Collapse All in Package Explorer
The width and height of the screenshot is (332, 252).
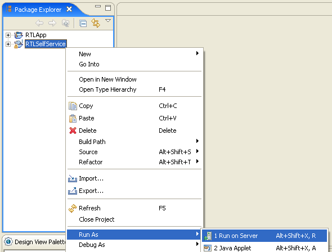83,23
